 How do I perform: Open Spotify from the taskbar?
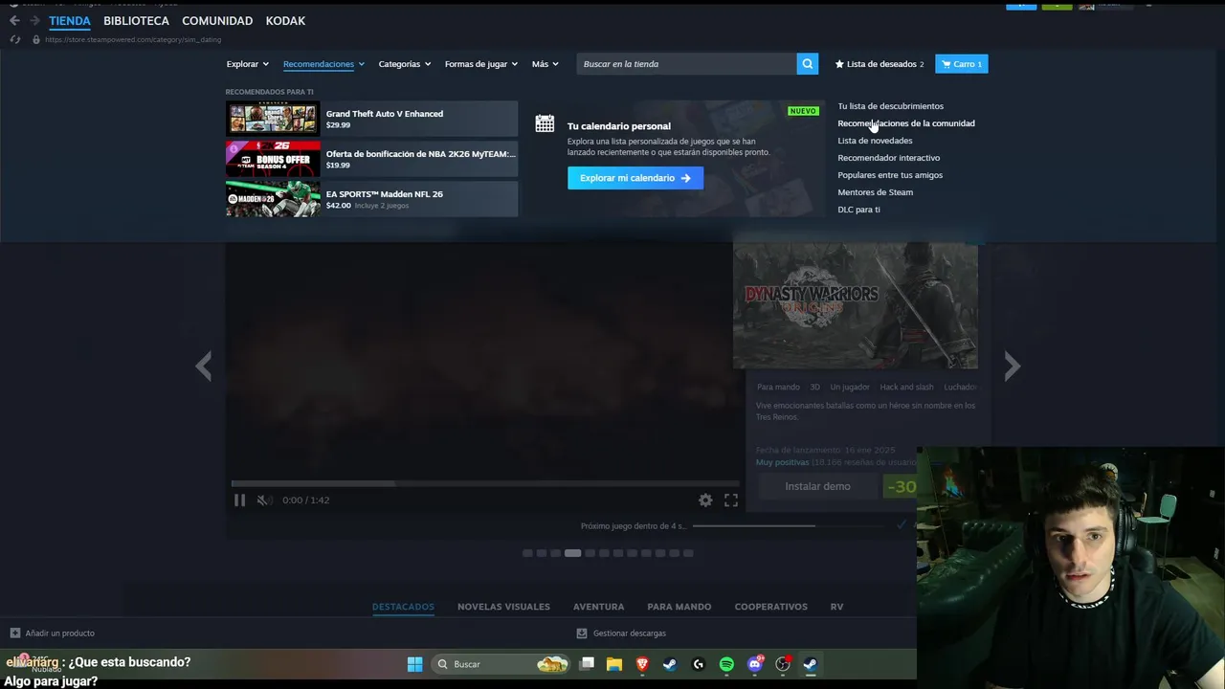click(x=726, y=664)
